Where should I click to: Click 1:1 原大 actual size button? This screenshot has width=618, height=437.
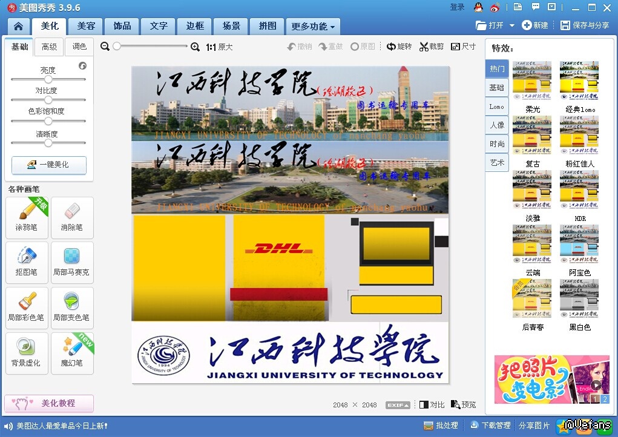pos(219,47)
